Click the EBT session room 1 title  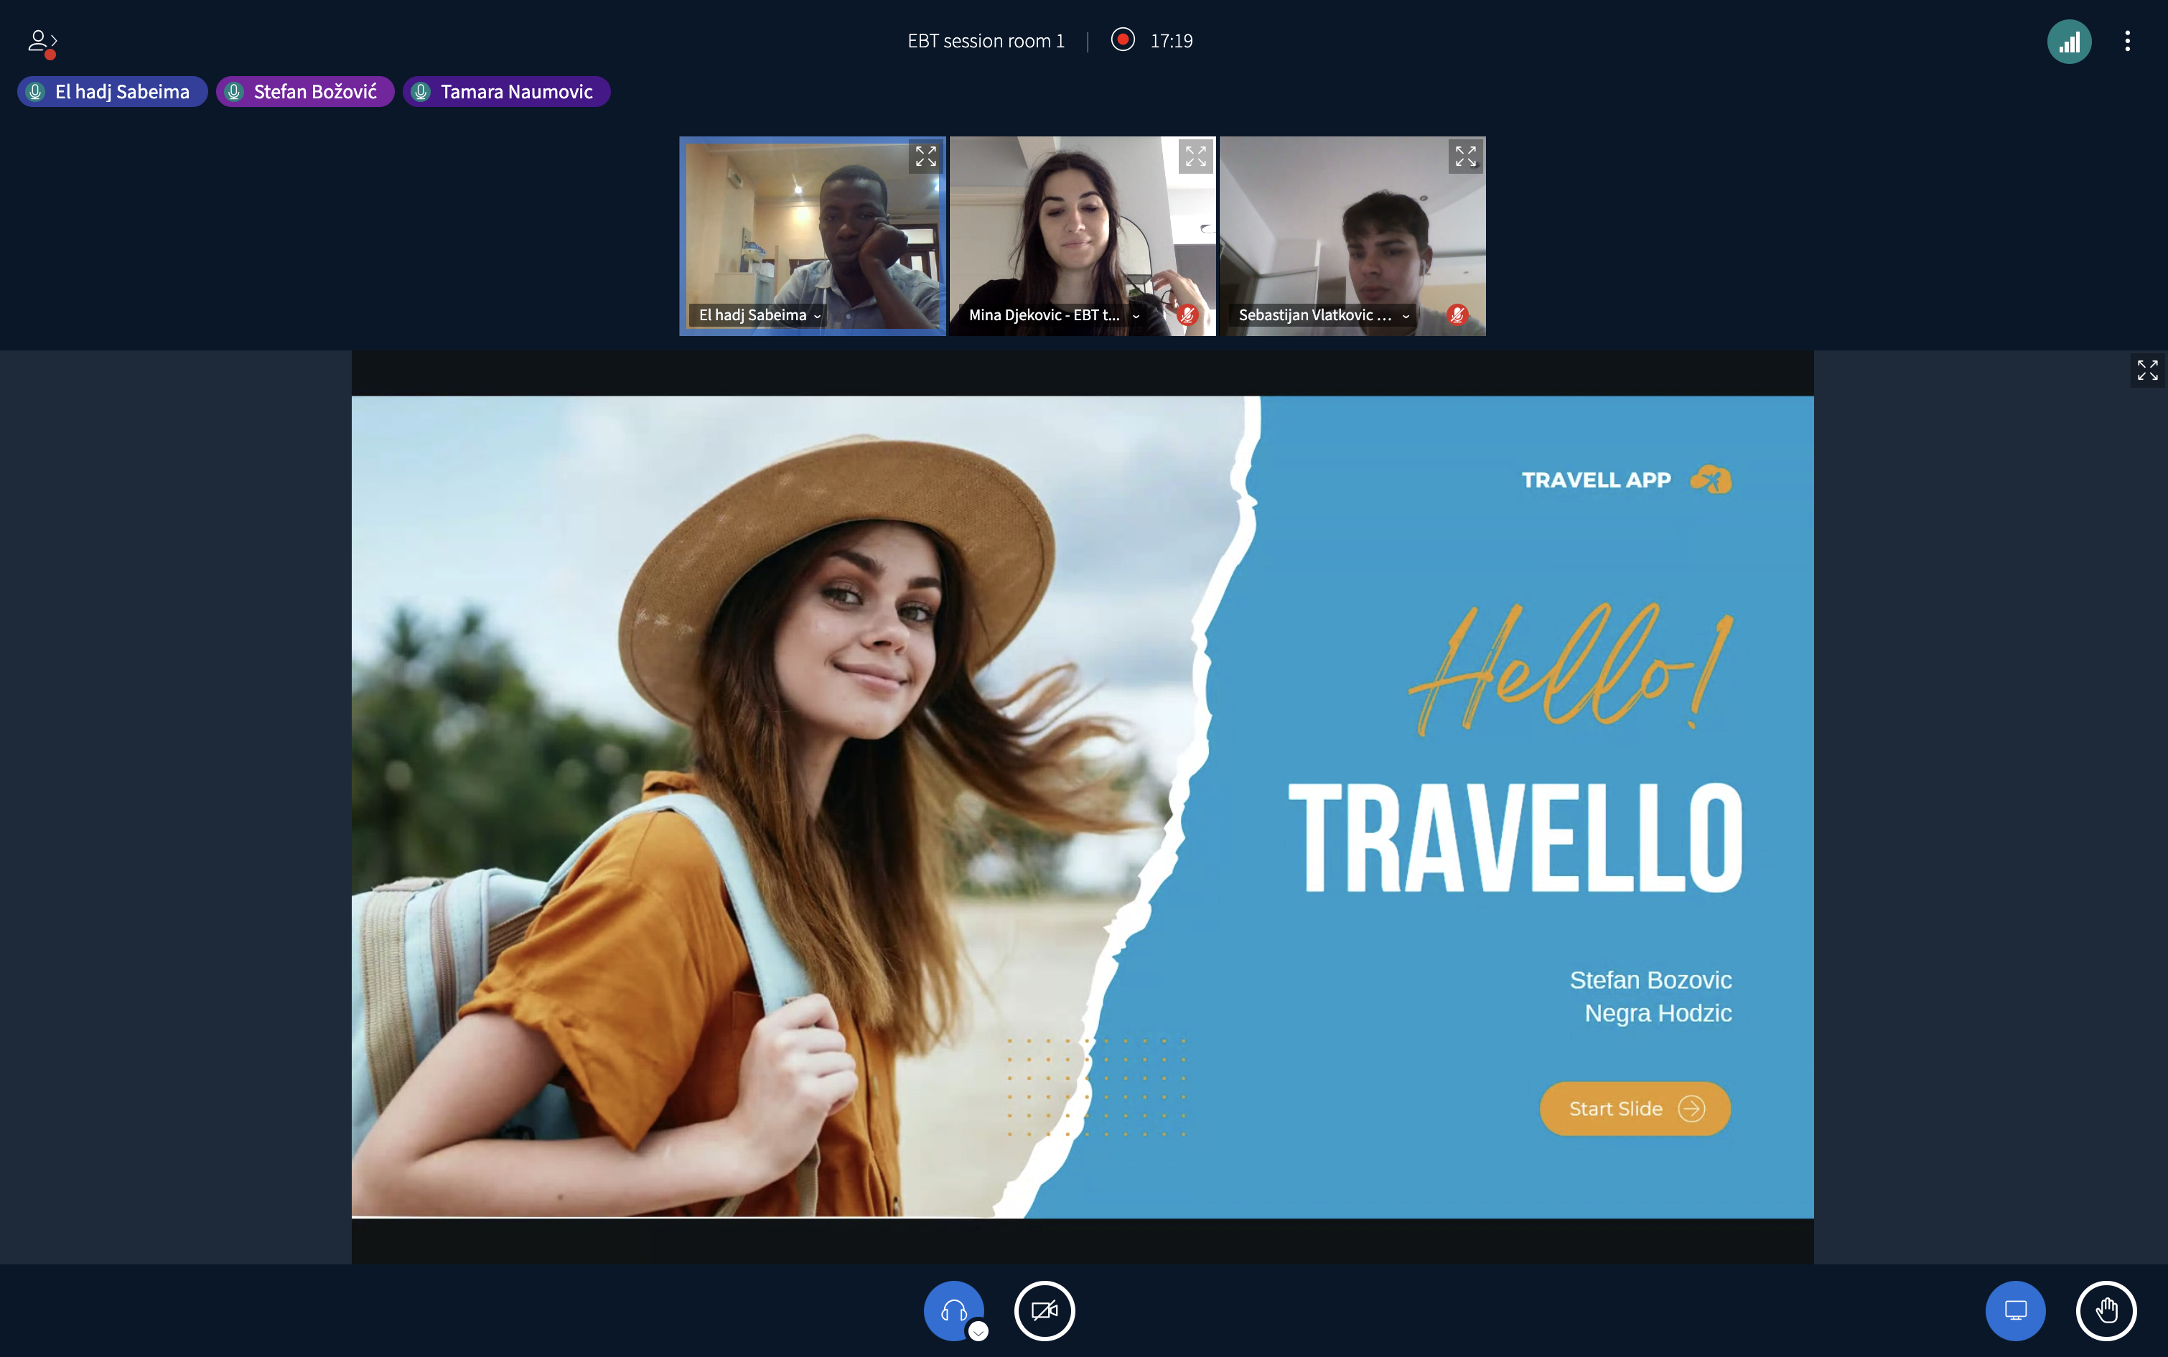tap(985, 42)
